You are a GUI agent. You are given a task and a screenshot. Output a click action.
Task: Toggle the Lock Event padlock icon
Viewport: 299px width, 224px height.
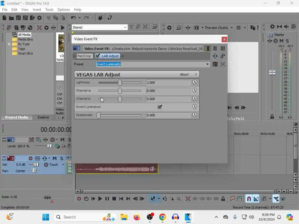click(x=223, y=199)
